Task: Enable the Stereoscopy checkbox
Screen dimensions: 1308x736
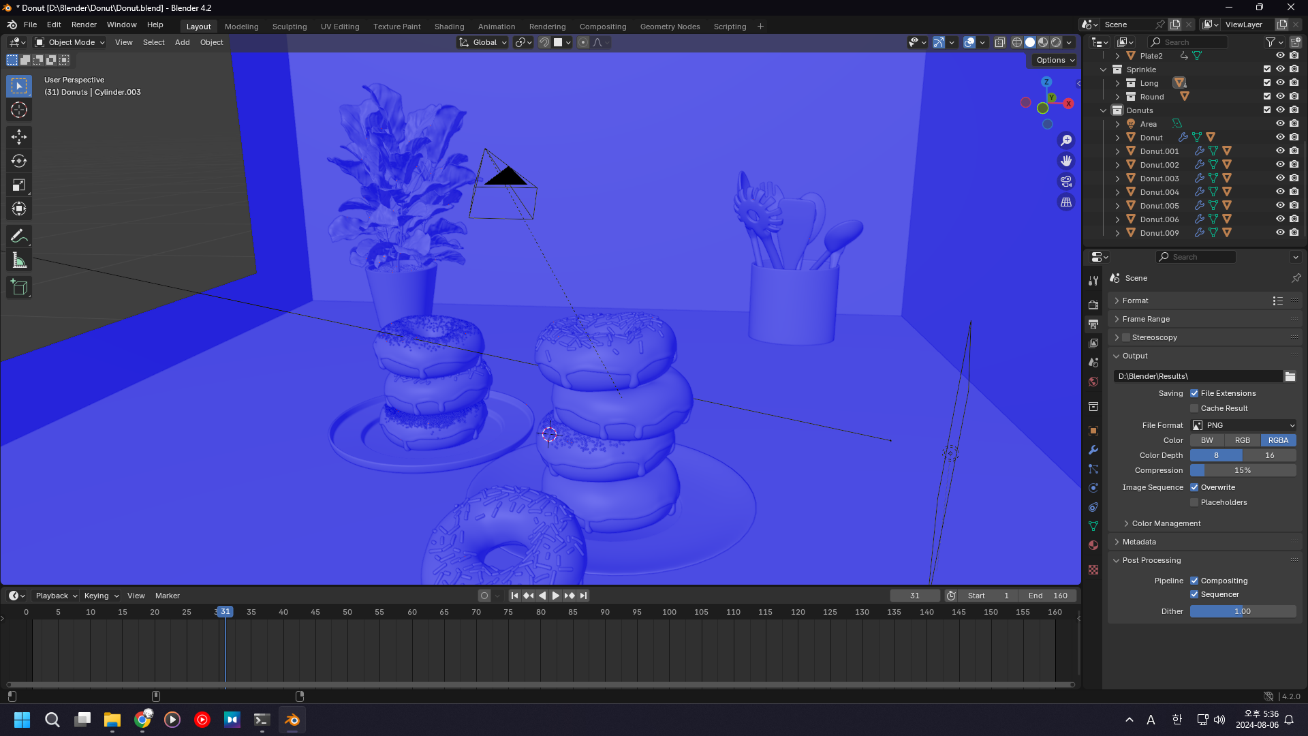Action: tap(1126, 337)
